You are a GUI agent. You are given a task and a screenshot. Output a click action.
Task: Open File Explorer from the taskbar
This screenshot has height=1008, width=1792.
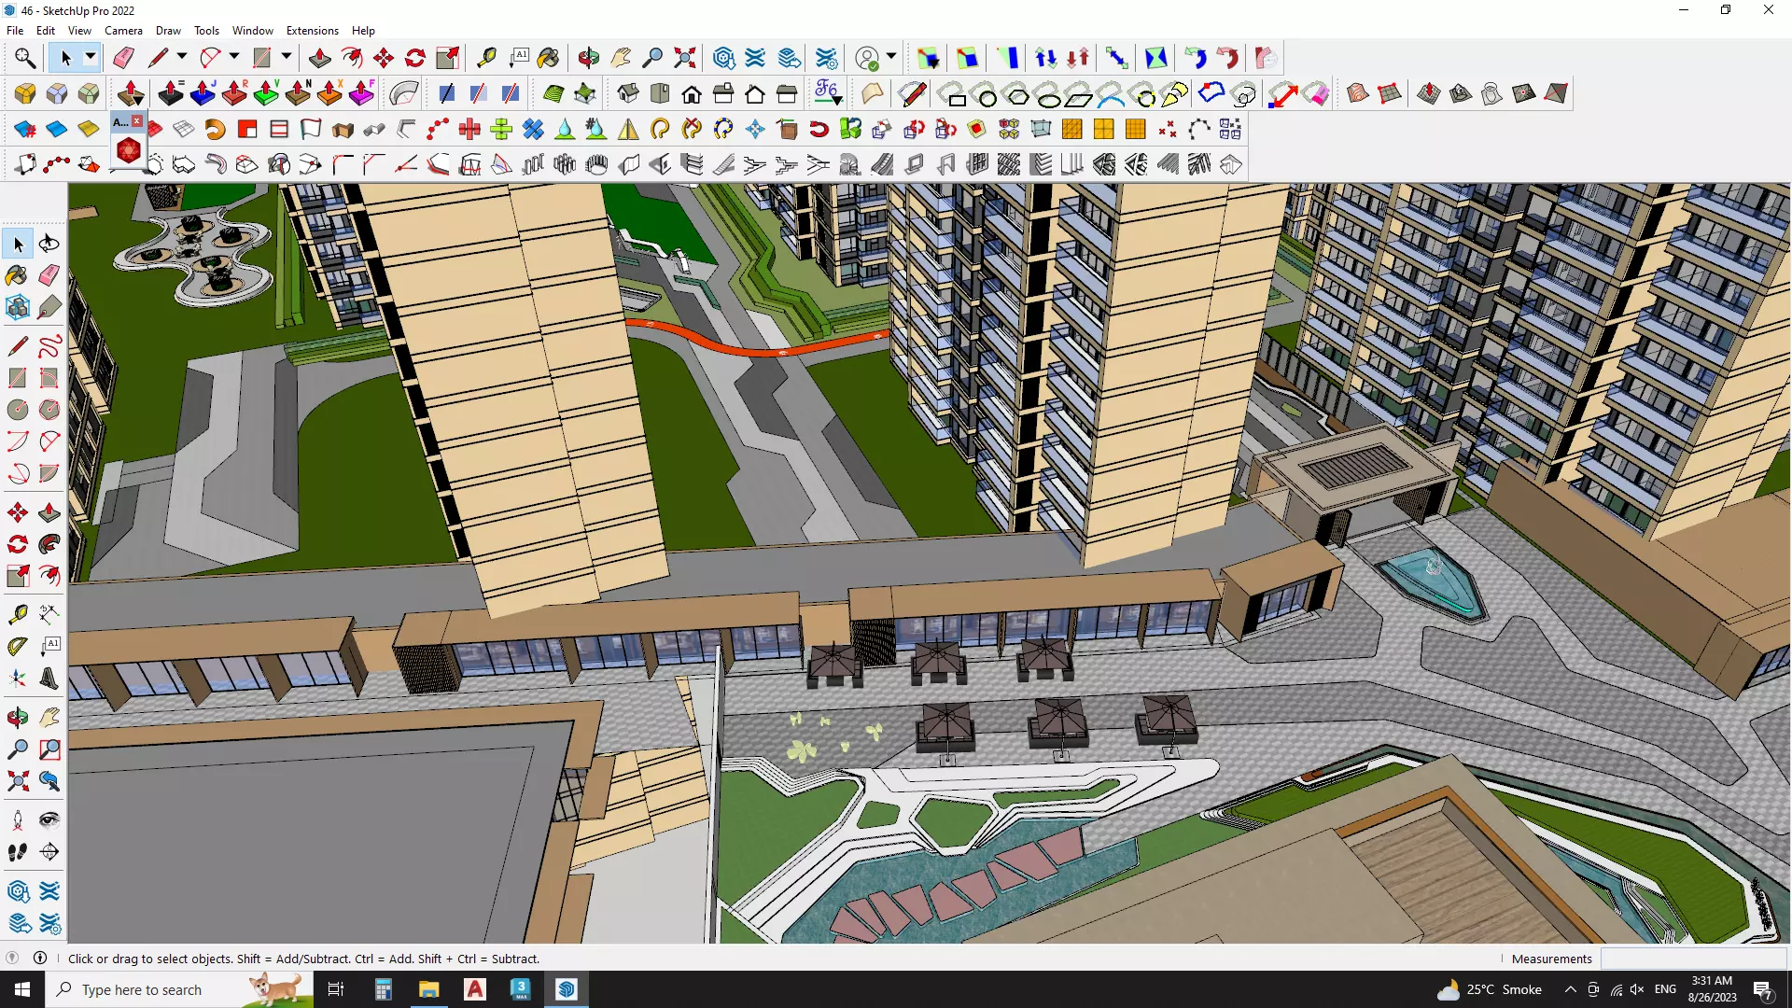429,989
